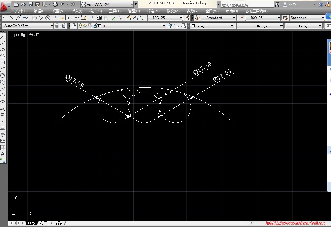The height and width of the screenshot is (227, 331).
Task: Select the Ellipse draw tool
Action: tap(3, 95)
